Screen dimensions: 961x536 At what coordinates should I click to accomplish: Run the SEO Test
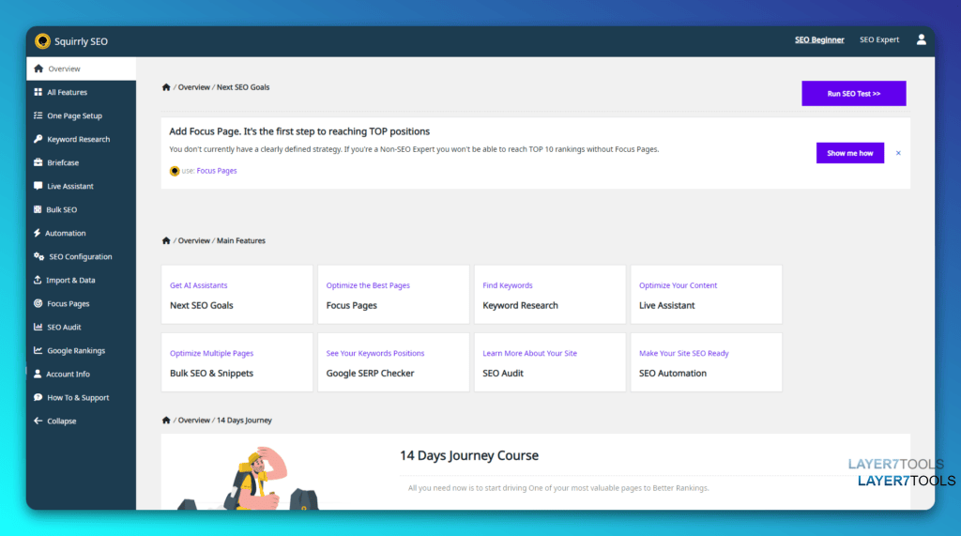pyautogui.click(x=854, y=93)
